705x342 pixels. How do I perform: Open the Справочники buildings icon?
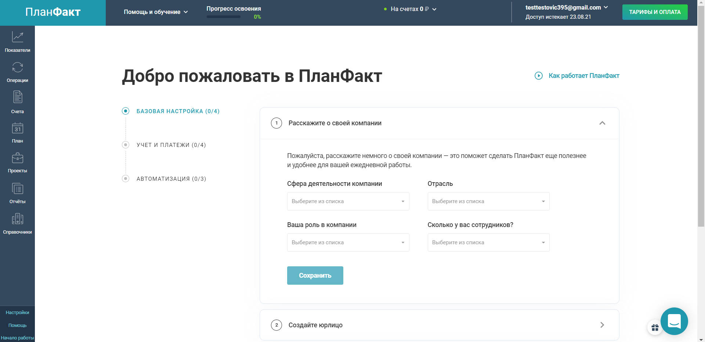pos(18,219)
